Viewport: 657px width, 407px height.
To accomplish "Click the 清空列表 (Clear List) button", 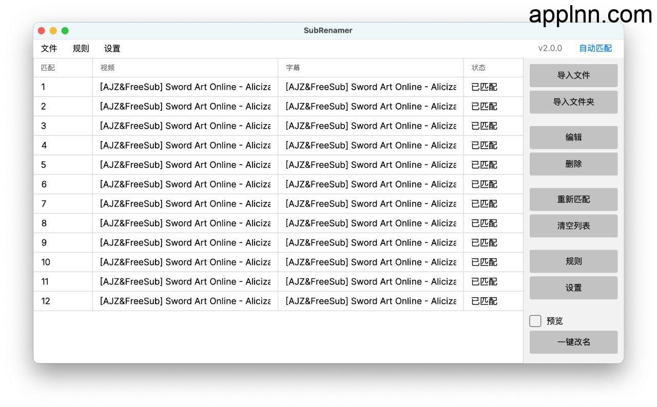I will tap(573, 226).
